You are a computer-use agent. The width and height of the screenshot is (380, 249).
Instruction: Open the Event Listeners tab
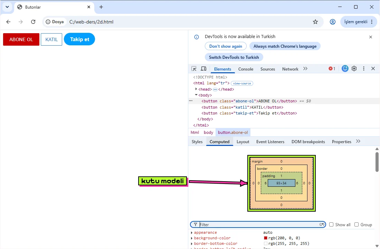270,141
